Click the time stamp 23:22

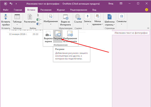point(35,34)
